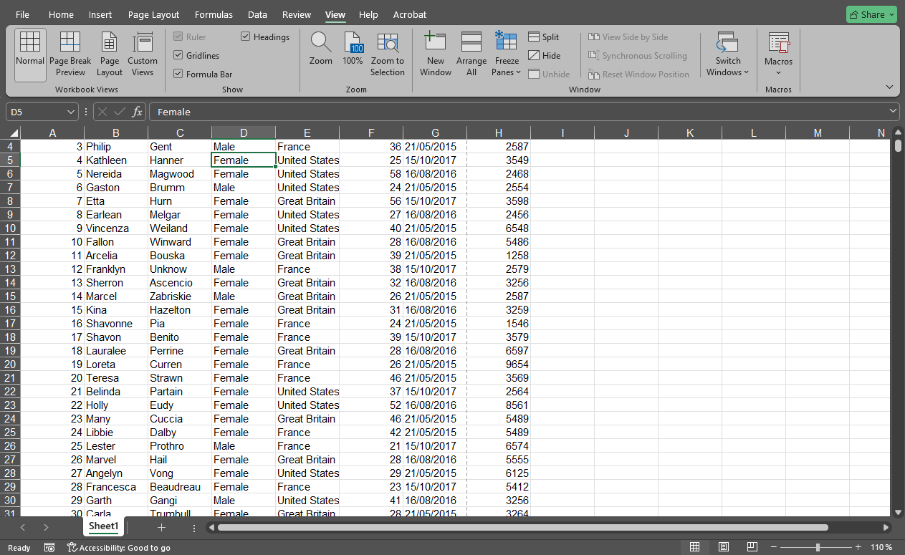Switch to the Insert tab
The width and height of the screenshot is (905, 555).
point(100,14)
